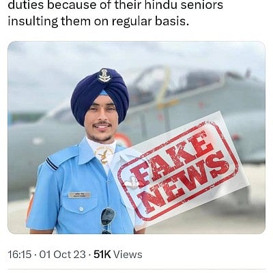The width and height of the screenshot is (273, 273).
Task: Click the silver badge on the turban
Action: pos(104,75)
